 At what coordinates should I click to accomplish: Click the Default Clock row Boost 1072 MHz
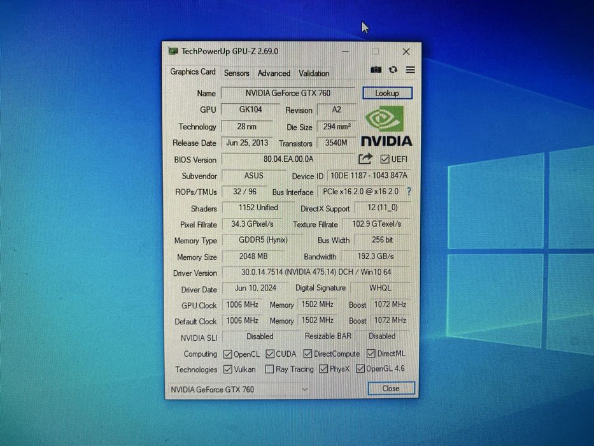coord(390,320)
